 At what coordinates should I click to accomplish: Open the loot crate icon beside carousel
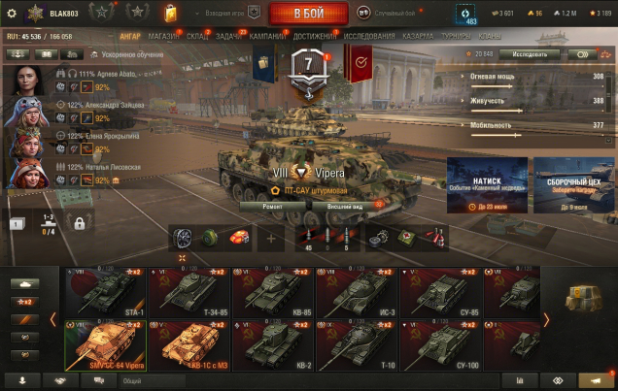(584, 298)
